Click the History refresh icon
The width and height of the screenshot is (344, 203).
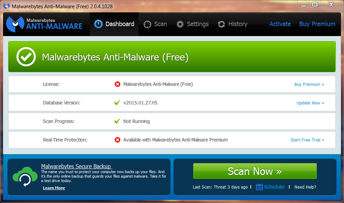pyautogui.click(x=221, y=24)
